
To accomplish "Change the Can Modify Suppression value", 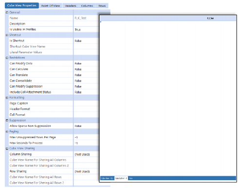I will coord(86,86).
